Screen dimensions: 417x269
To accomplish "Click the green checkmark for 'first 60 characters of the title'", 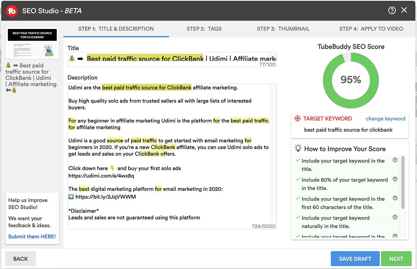I will click(x=298, y=198).
